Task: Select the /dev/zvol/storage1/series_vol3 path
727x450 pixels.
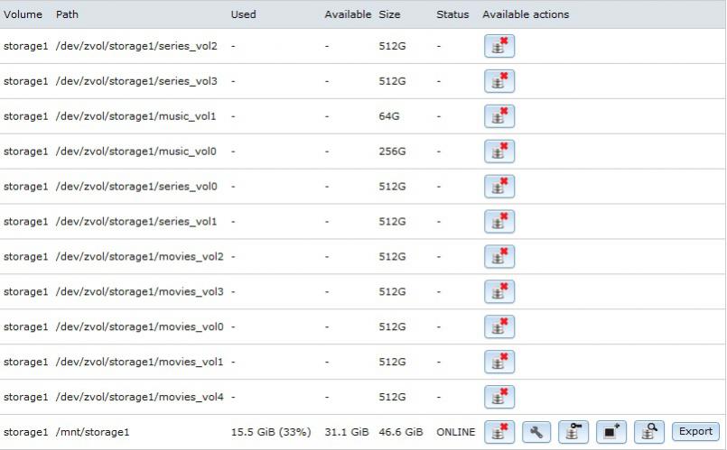Action: [136, 81]
